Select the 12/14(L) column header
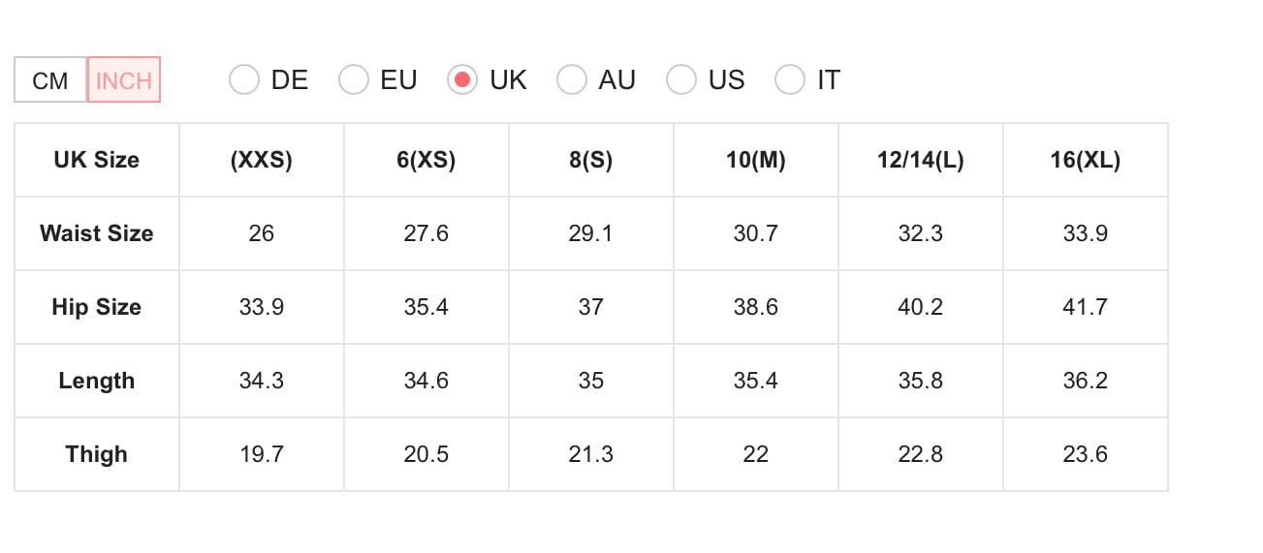This screenshot has width=1263, height=553. (921, 160)
